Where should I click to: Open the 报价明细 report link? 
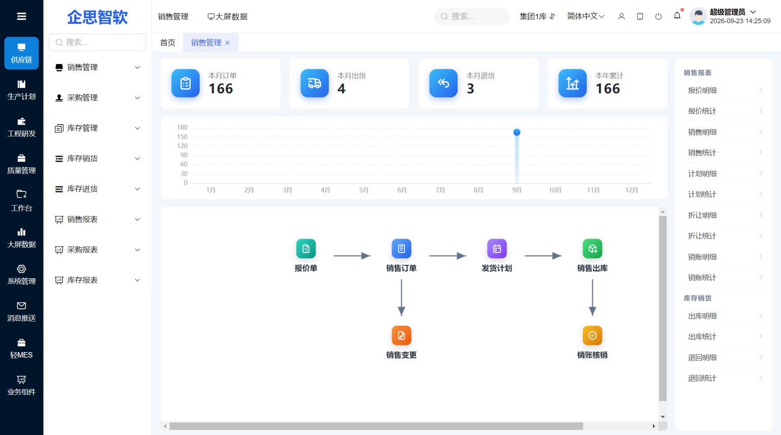(725, 91)
